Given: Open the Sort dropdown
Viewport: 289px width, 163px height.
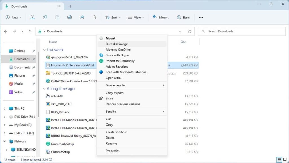Looking at the screenshot, I should pos(113,17).
